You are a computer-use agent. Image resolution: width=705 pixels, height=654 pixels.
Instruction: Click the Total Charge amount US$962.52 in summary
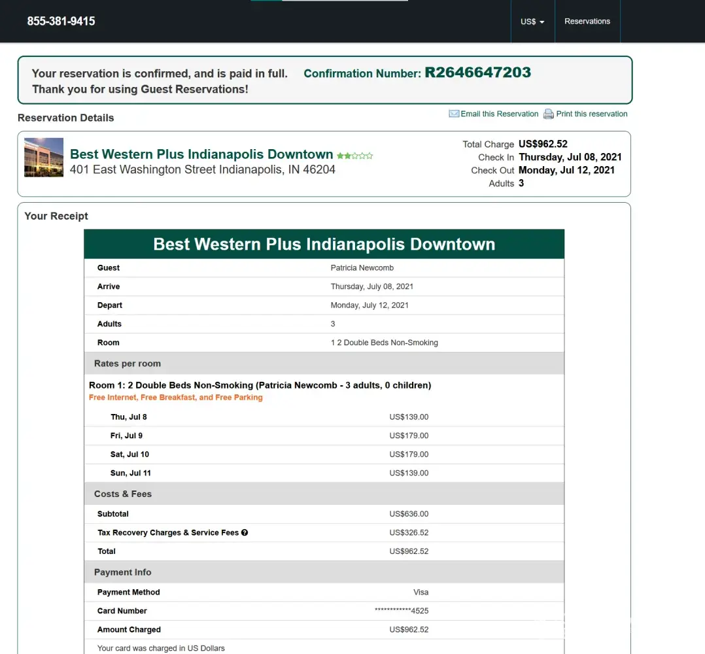pyautogui.click(x=543, y=144)
